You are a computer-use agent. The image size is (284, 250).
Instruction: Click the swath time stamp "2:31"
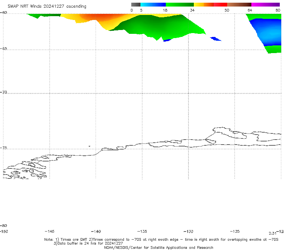[272, 233]
